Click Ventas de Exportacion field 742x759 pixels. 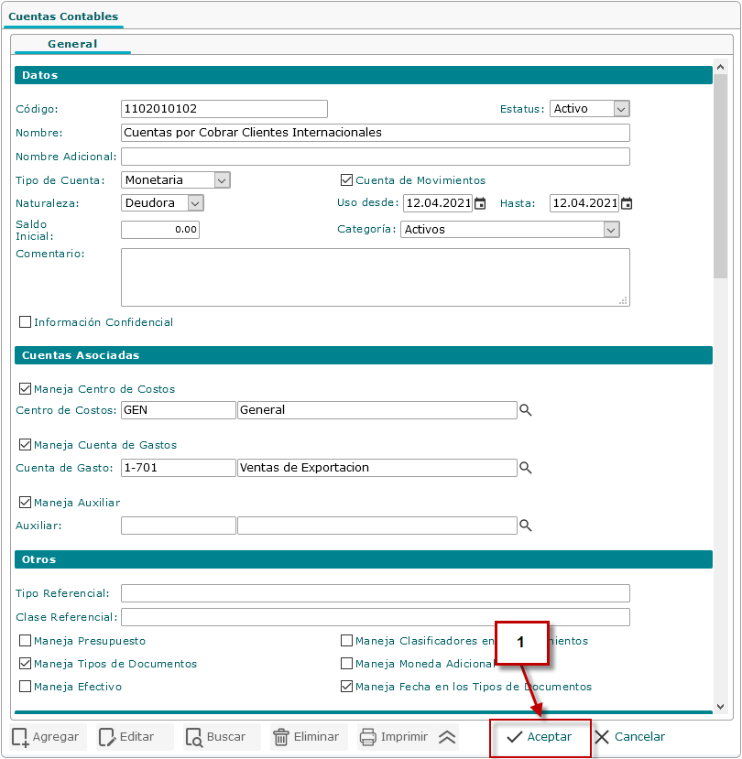(377, 468)
